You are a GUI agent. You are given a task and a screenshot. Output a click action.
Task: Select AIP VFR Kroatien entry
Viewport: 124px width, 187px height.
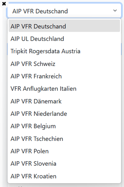tap(64, 176)
